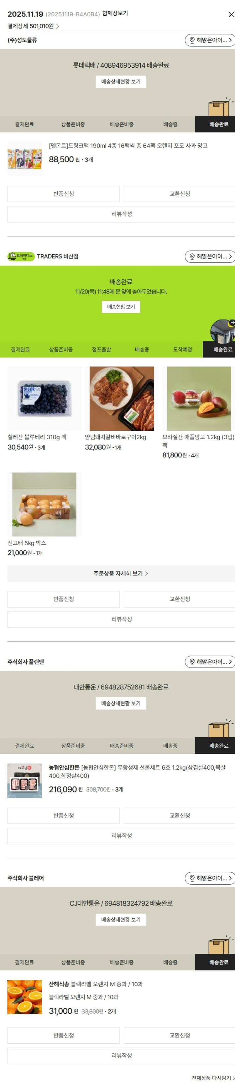235x1091 pixels.
Task: Click 함께장보기 next to order number
Action: (x=115, y=13)
